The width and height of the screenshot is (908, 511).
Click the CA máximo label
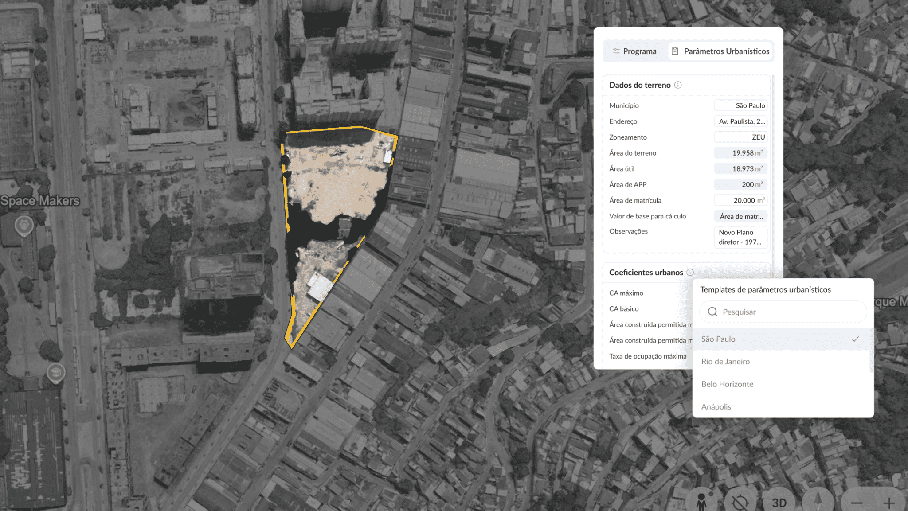point(626,293)
